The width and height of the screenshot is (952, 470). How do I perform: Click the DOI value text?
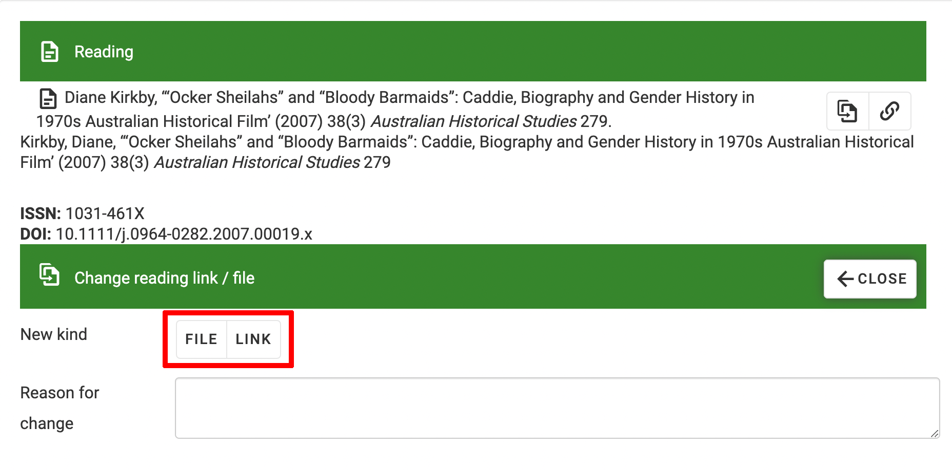tap(184, 234)
